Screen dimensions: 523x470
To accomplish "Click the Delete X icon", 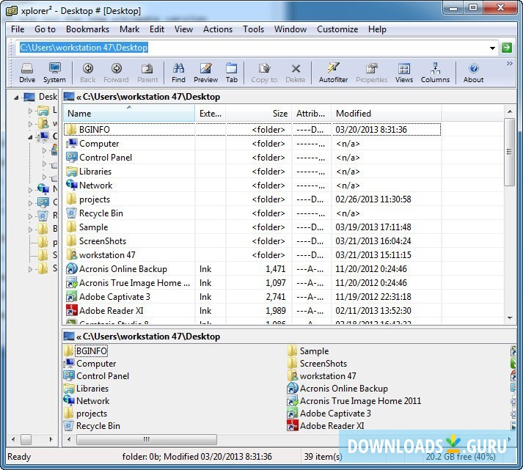I will click(x=296, y=73).
